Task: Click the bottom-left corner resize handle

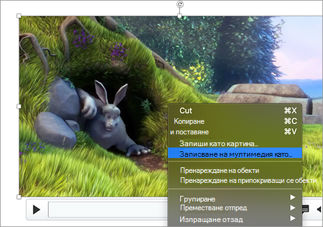Action: click(x=19, y=197)
